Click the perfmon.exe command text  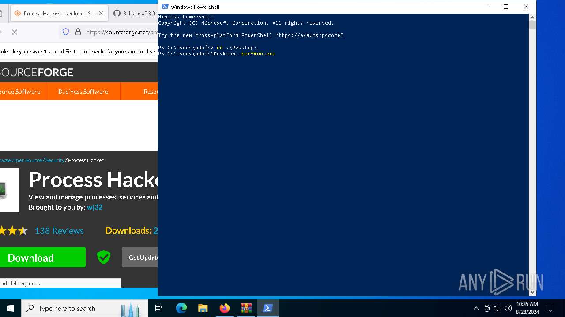click(258, 54)
